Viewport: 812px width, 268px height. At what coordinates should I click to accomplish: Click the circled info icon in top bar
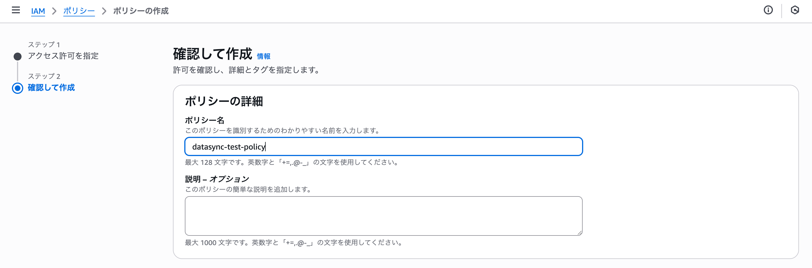(768, 10)
